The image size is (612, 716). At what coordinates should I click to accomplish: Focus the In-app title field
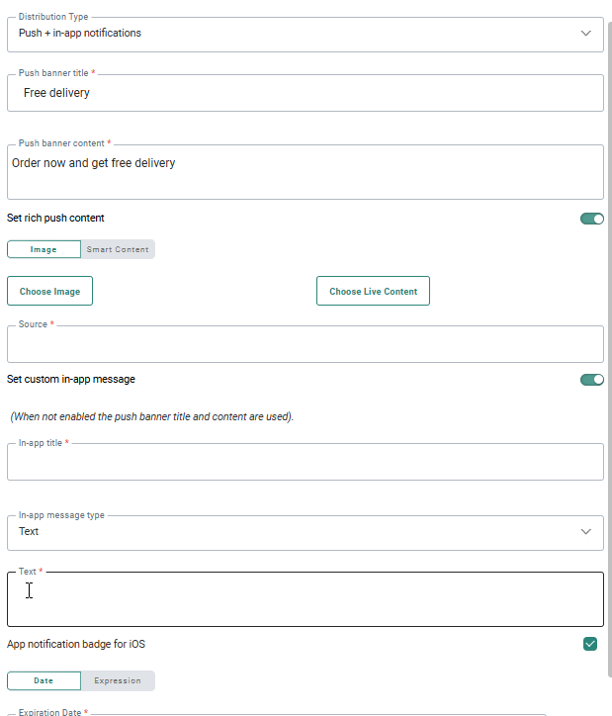tap(305, 462)
